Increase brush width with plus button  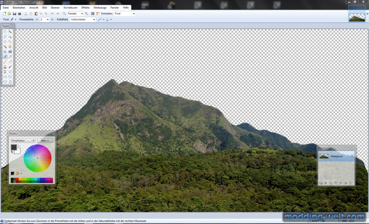pos(52,20)
